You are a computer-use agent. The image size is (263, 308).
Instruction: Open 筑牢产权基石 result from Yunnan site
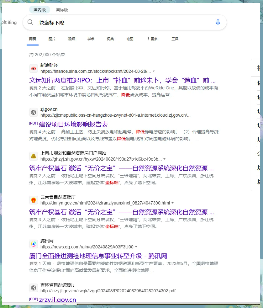pyautogui.click(x=122, y=212)
